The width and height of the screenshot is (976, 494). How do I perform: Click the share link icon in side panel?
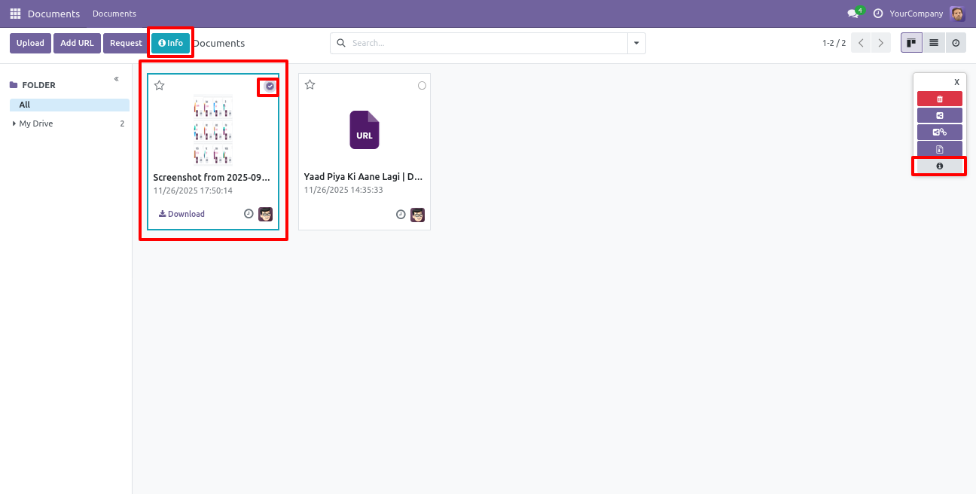coord(939,132)
